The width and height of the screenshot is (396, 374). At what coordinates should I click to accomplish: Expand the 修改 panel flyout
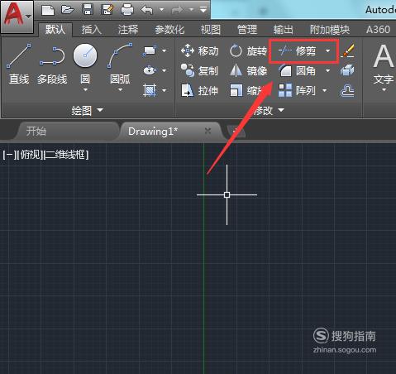[269, 110]
